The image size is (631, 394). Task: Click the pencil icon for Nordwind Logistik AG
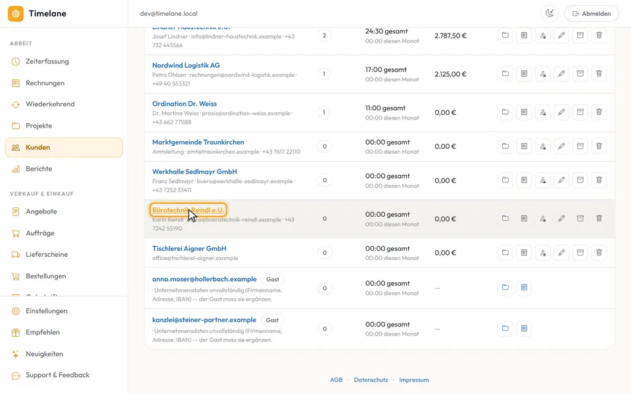click(x=561, y=74)
